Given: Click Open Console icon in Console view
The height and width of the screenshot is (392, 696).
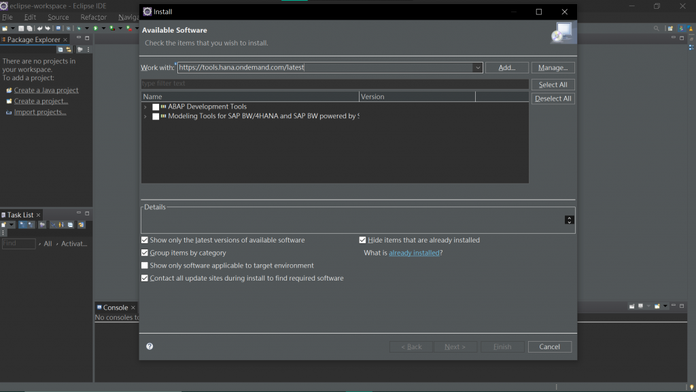Looking at the screenshot, I should 657,306.
